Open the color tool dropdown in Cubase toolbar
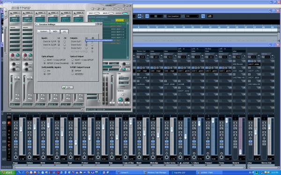Viewport: 281px width, 175px height. coord(210,16)
